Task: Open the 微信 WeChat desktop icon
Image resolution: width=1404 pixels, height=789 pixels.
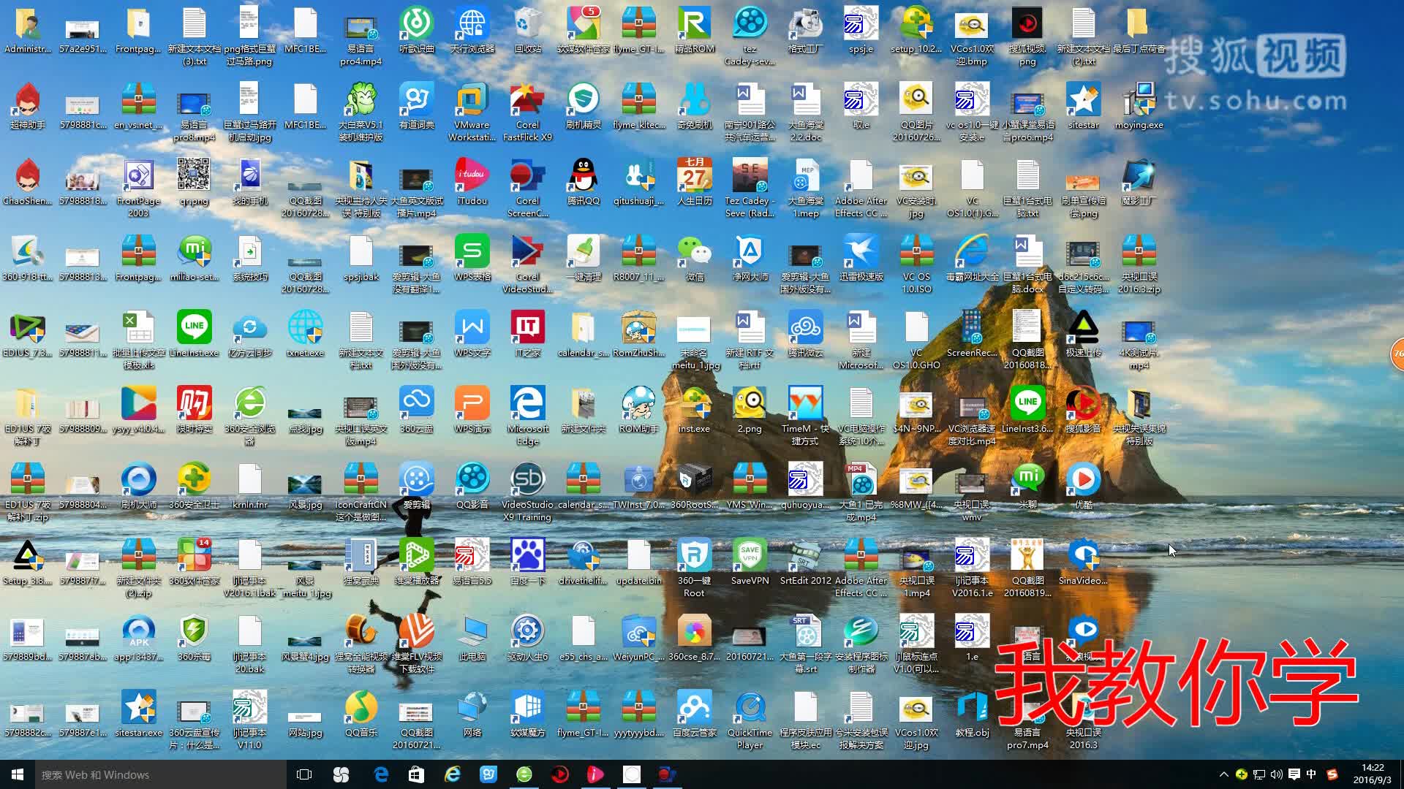Action: (x=694, y=258)
